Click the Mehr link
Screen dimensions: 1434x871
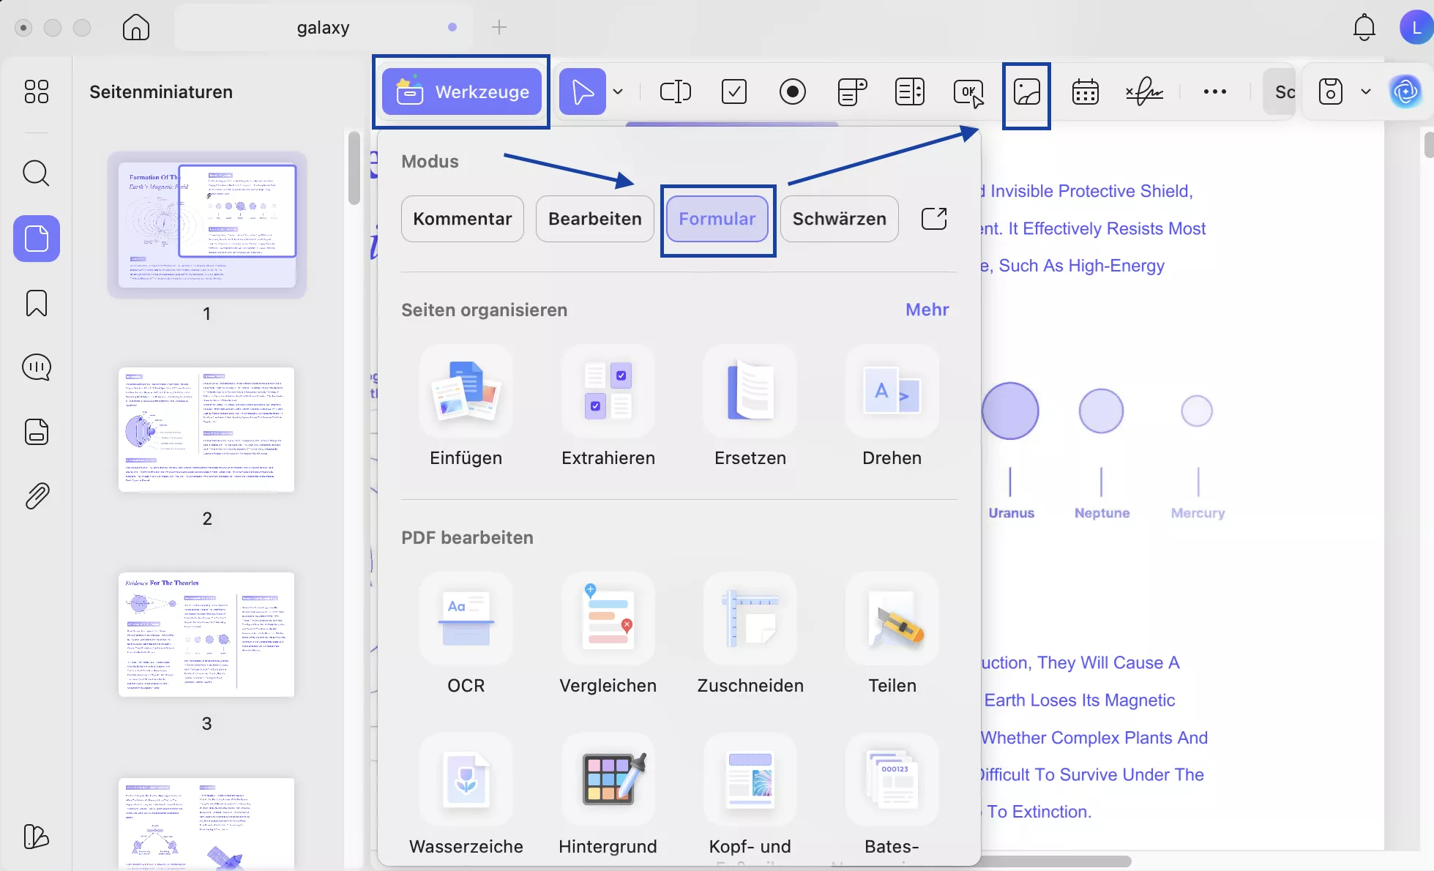pyautogui.click(x=927, y=310)
